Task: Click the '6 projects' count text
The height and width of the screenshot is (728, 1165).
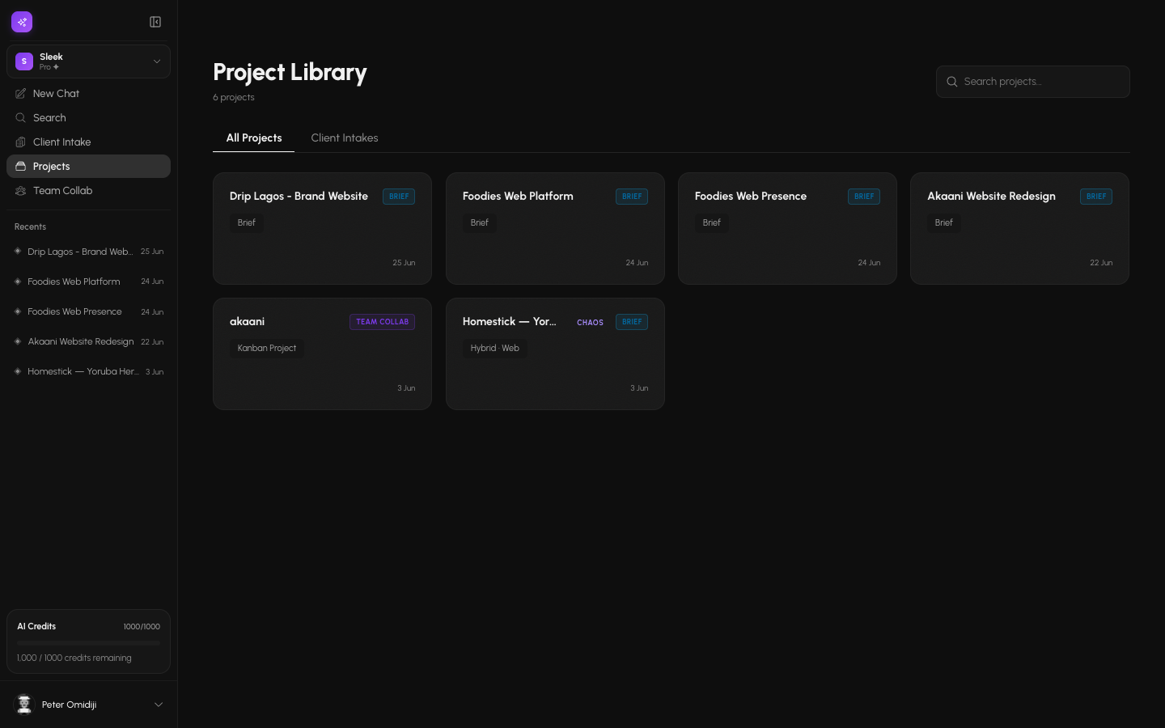Action: (234, 97)
